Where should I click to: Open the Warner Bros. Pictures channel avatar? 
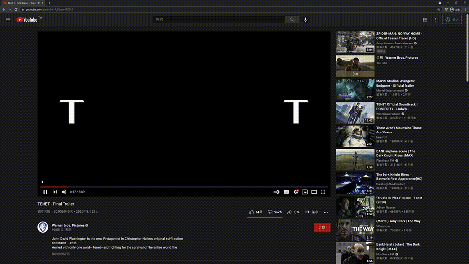pos(43,227)
